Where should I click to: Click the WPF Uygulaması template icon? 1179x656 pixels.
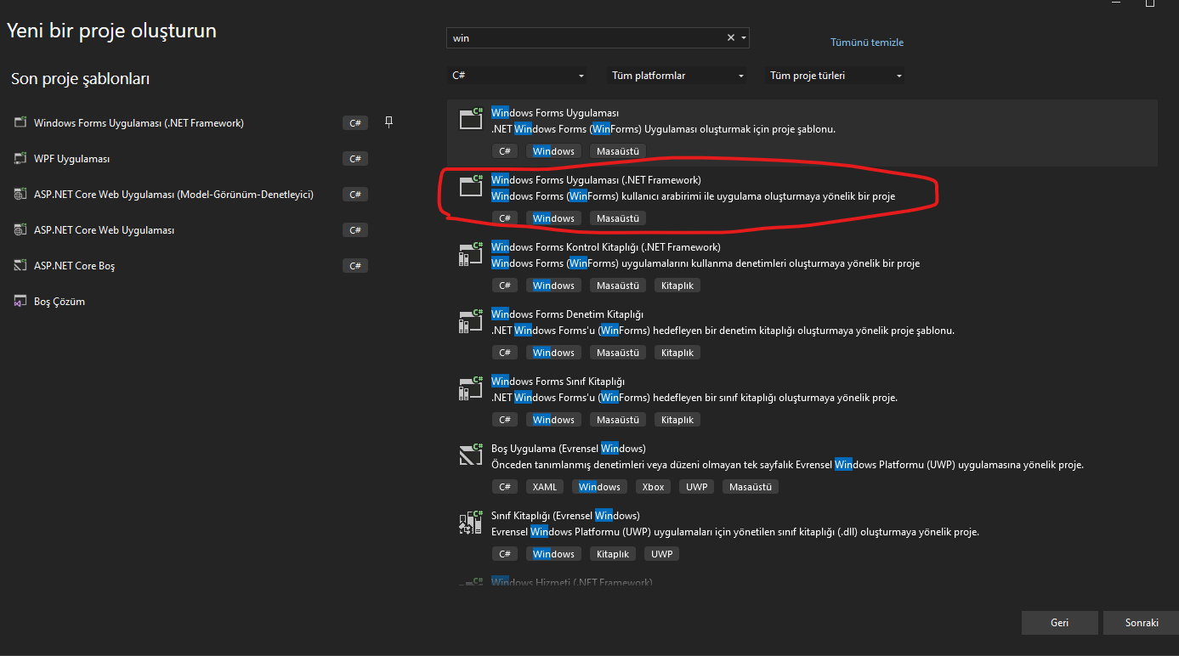point(20,159)
